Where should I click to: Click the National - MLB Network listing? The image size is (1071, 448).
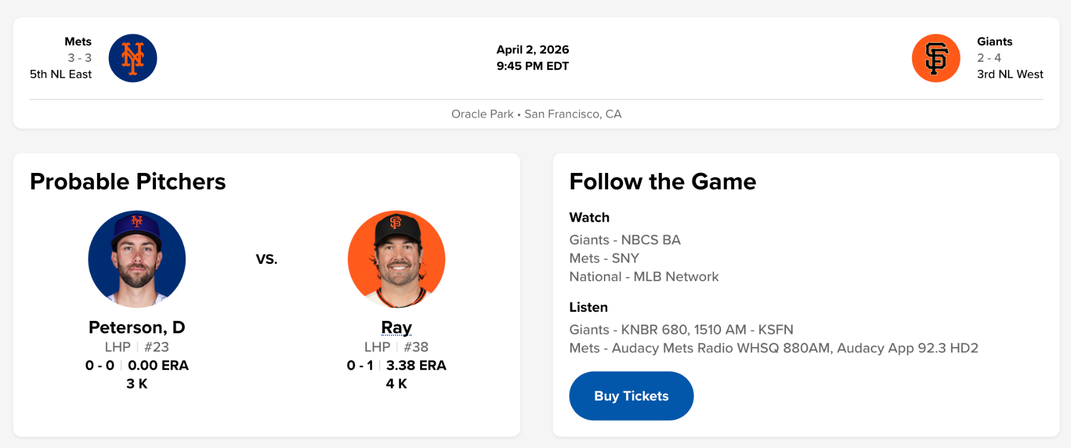(x=644, y=277)
